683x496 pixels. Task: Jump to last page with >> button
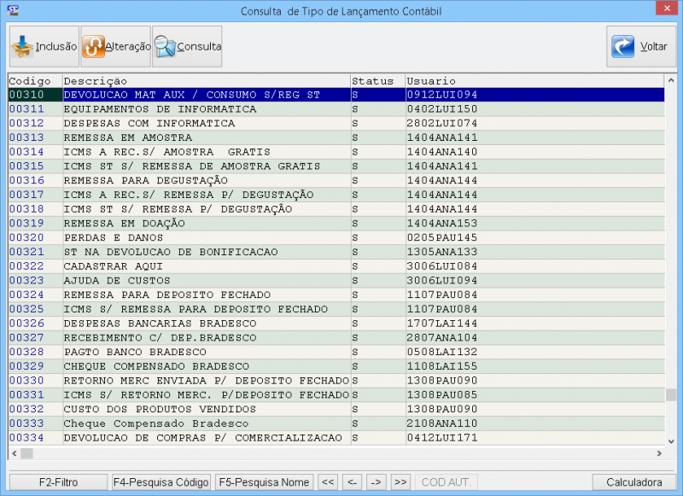(400, 482)
